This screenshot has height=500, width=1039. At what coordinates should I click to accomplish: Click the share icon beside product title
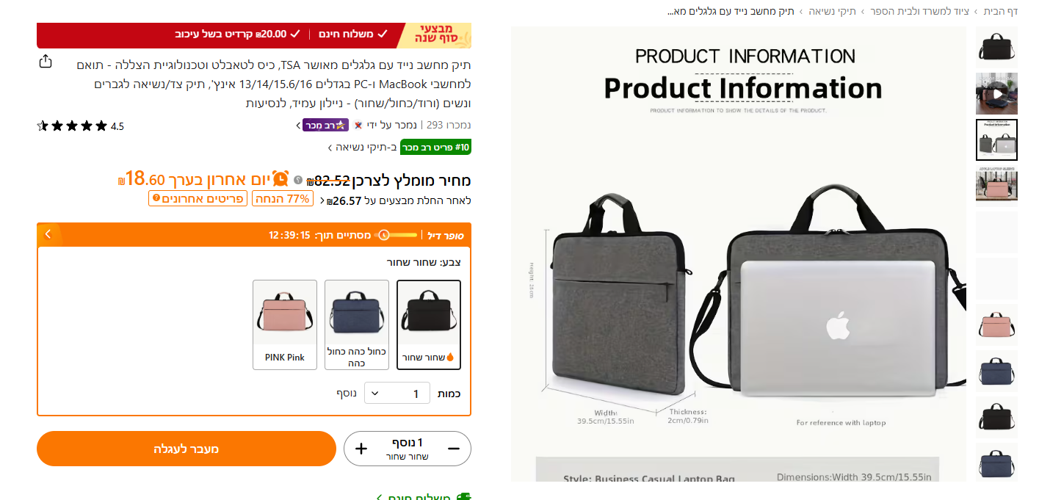pyautogui.click(x=46, y=61)
